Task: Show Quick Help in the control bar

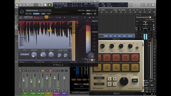Action: point(24,5)
